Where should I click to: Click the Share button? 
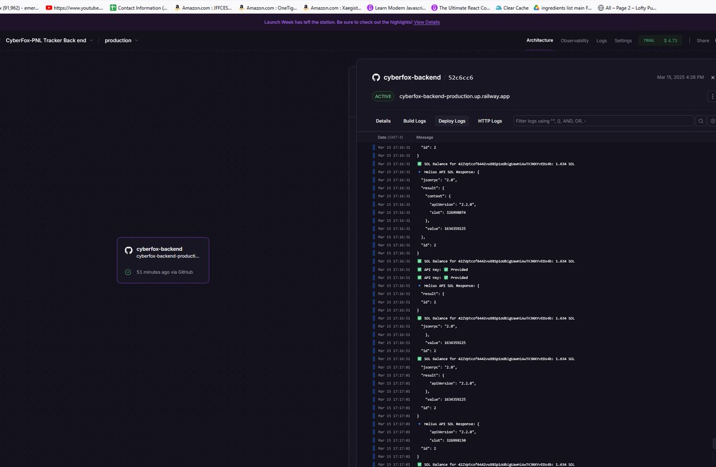tap(703, 41)
